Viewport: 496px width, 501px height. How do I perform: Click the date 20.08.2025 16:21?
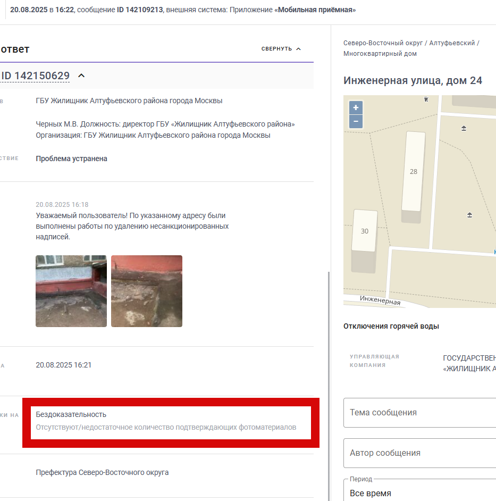64,365
